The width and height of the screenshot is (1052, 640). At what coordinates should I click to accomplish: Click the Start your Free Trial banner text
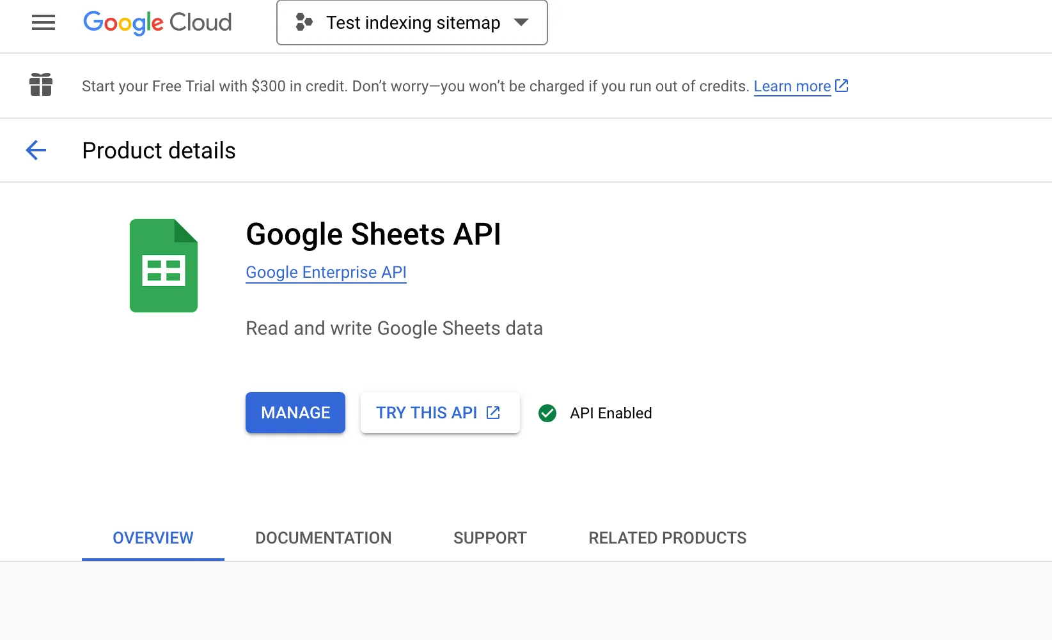(x=416, y=86)
